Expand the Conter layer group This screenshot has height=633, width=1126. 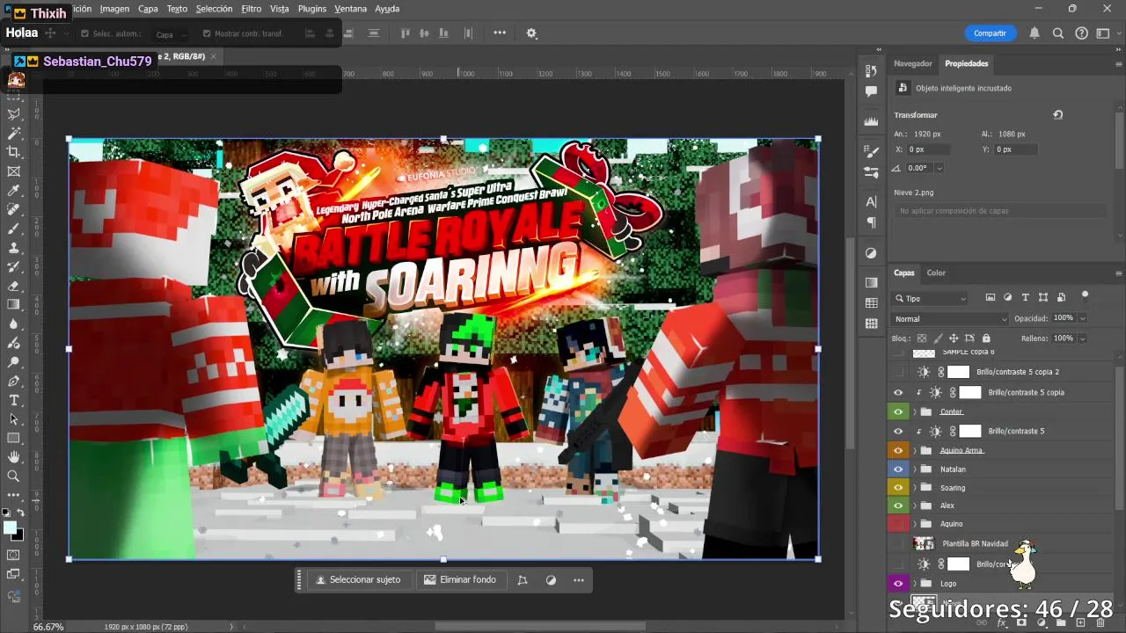click(915, 411)
